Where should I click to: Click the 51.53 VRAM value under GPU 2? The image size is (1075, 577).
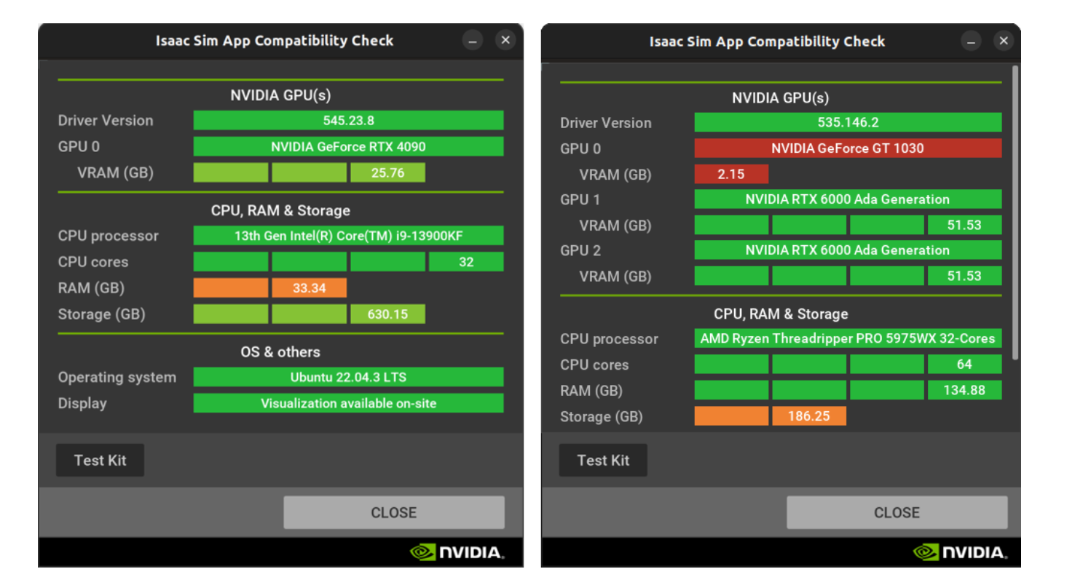[x=964, y=276]
